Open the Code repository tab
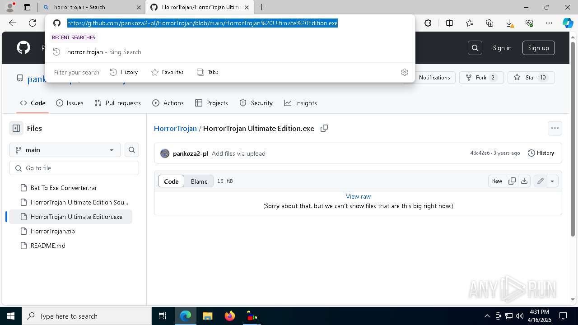Screen dimensions: 578x325 (33, 103)
